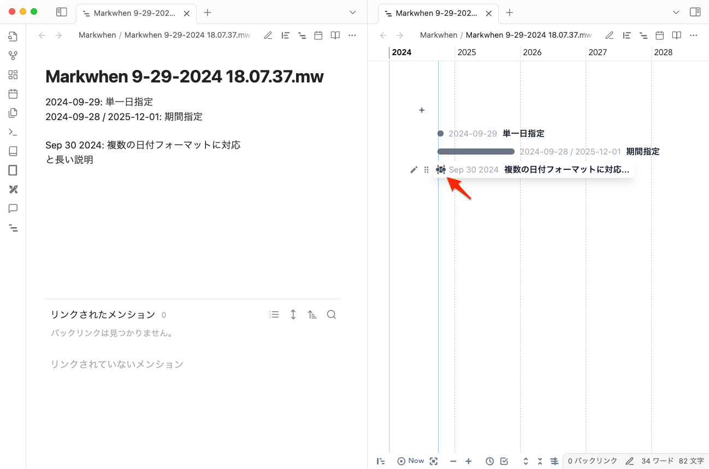Open more options menu in left pane

point(352,35)
